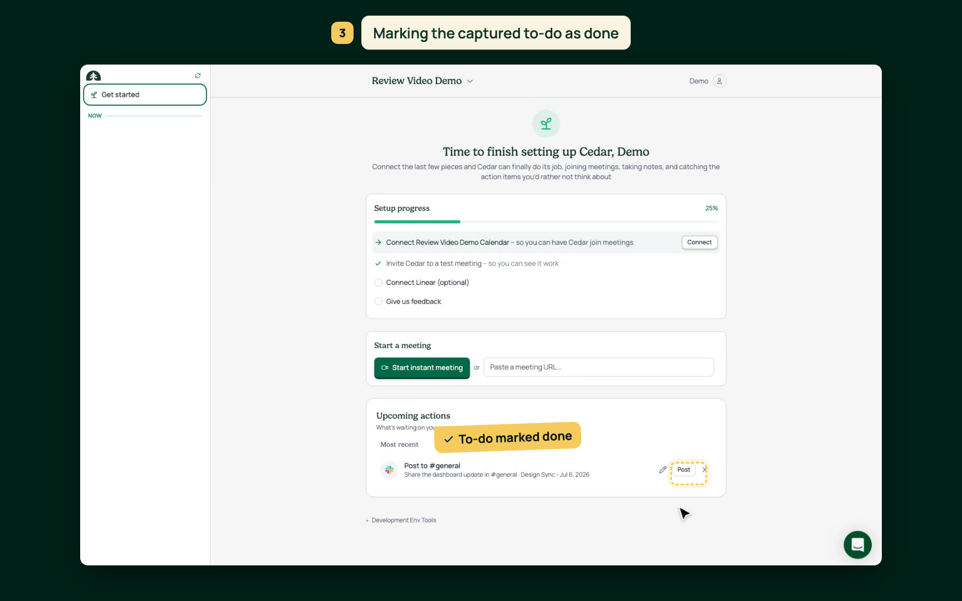Toggle the Connect Linear (optional) circle
The image size is (962, 601).
tap(378, 283)
